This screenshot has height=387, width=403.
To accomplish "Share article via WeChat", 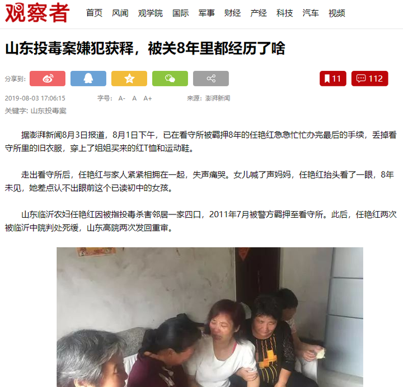I will pyautogui.click(x=170, y=79).
